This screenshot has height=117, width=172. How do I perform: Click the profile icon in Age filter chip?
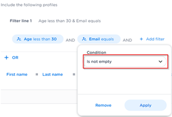(19, 39)
